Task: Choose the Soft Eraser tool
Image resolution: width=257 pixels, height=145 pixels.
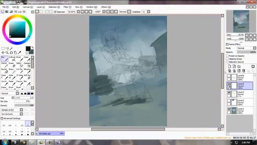Action: coord(27,77)
